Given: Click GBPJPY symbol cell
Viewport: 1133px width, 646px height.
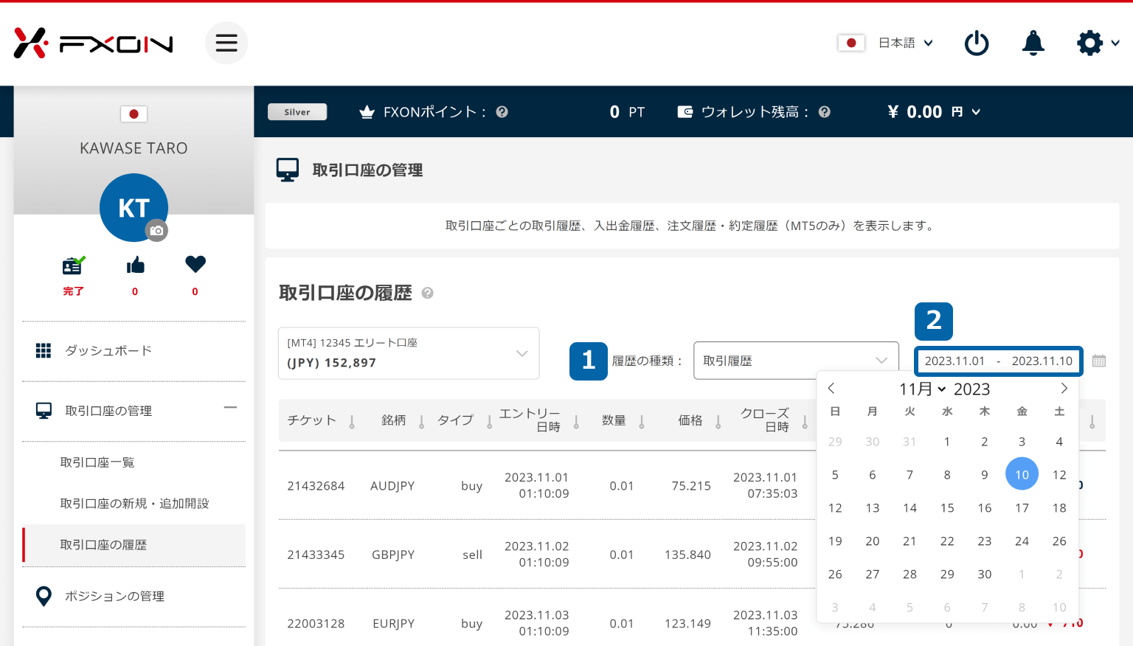Looking at the screenshot, I should (393, 555).
